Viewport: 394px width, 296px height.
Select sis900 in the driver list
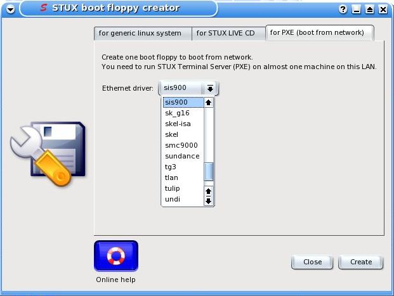(x=183, y=102)
